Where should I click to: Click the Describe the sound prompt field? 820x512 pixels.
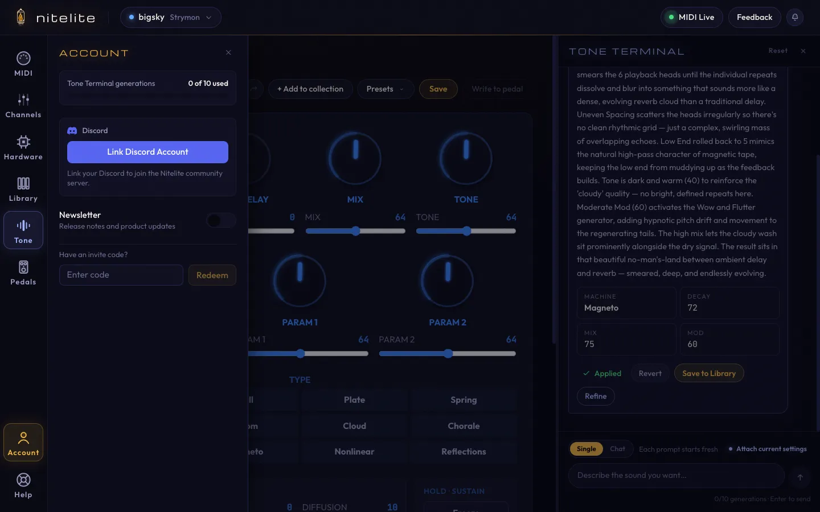click(x=676, y=476)
